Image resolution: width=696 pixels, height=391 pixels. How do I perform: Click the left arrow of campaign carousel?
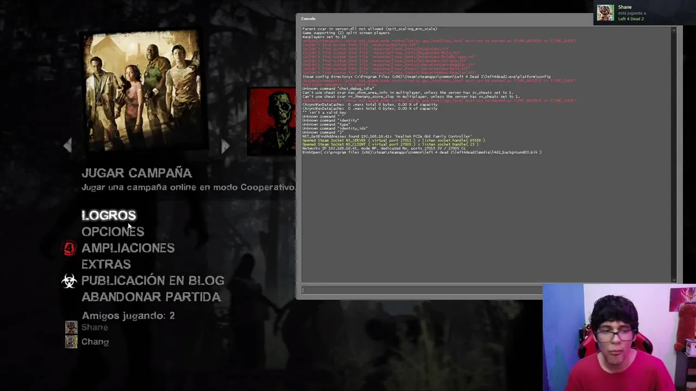pos(67,145)
